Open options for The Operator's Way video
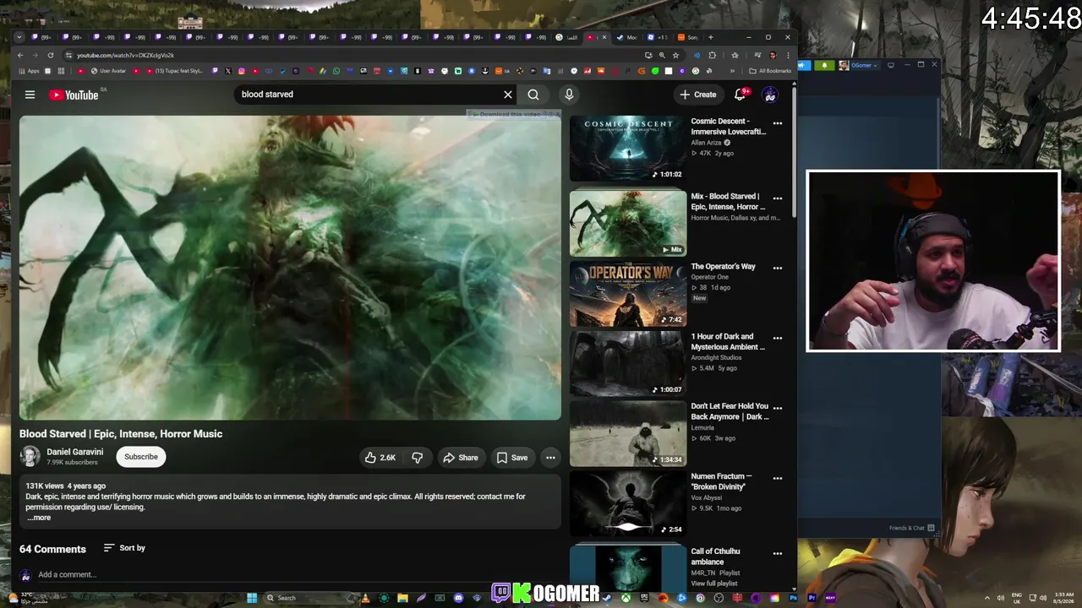Image resolution: width=1082 pixels, height=608 pixels. click(778, 269)
